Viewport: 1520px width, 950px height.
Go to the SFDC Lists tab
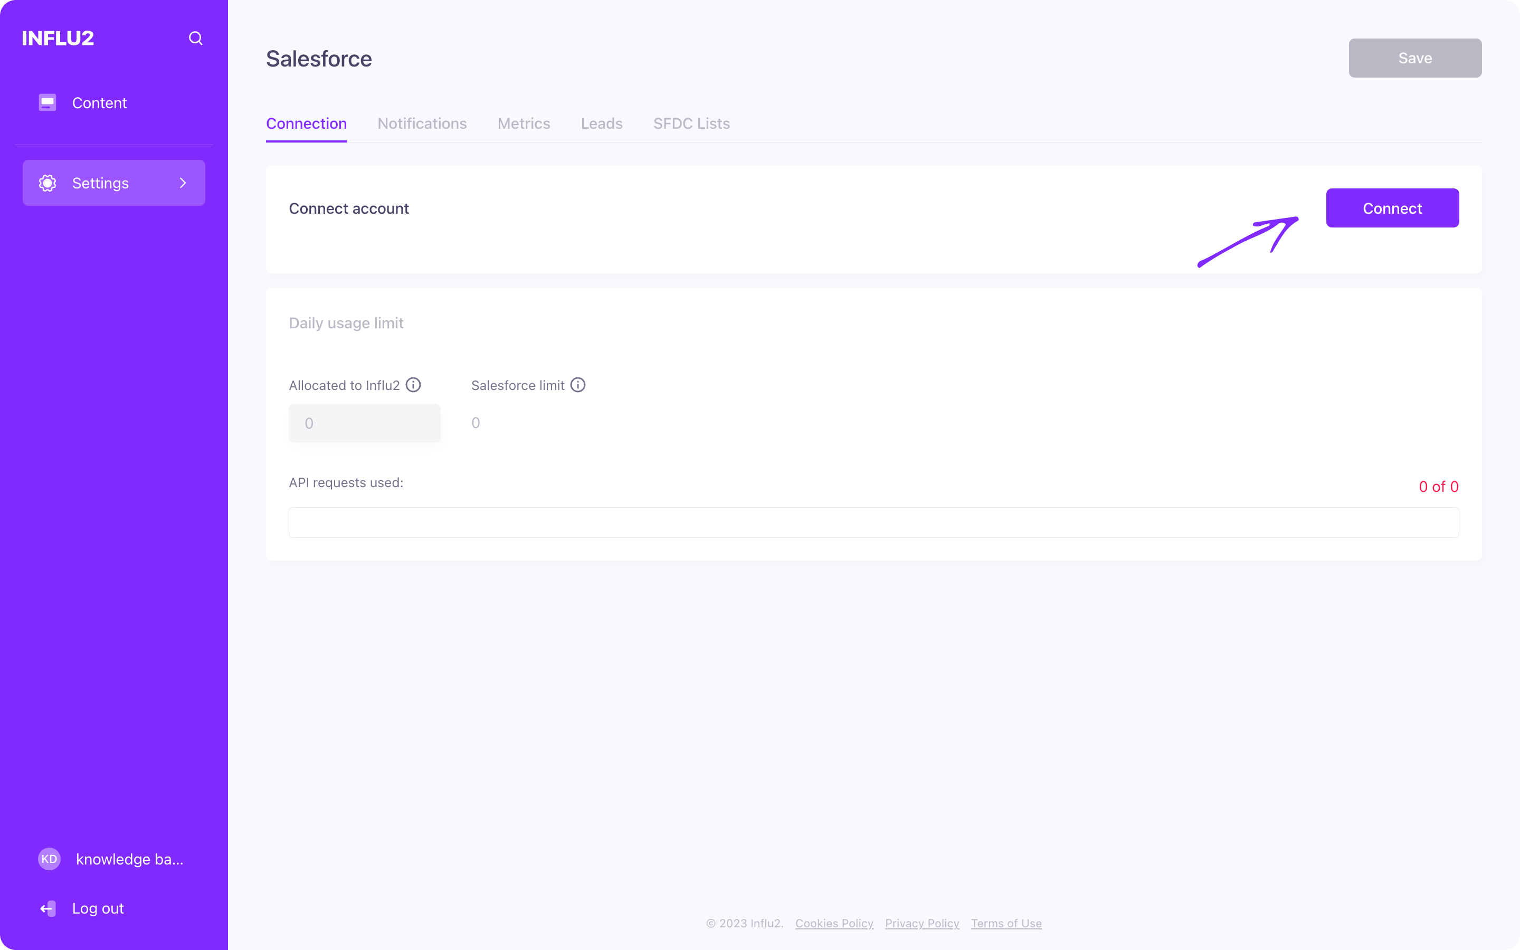691,124
